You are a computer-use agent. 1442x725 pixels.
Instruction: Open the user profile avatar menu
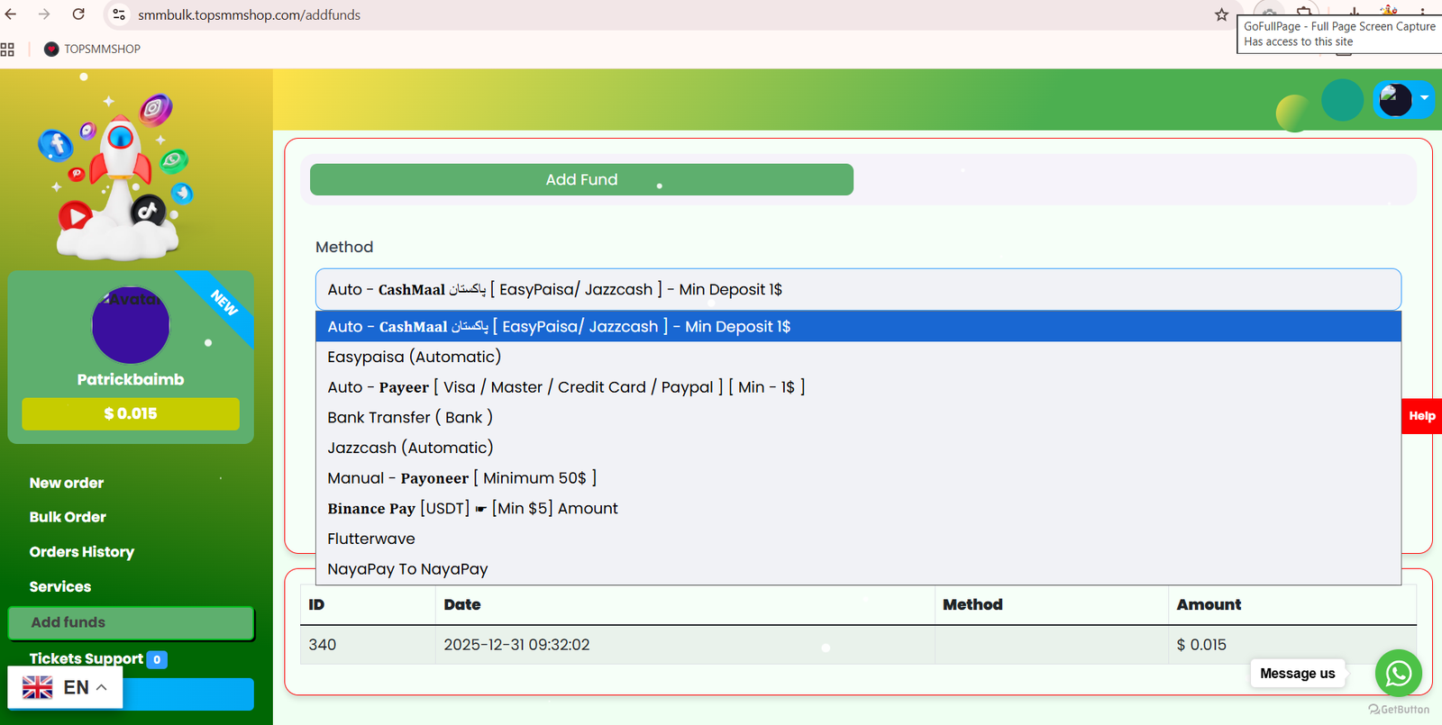(x=1402, y=100)
